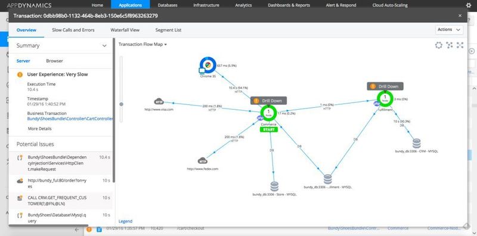Open Alert & Respond menu
Viewport: 477px width, 236px height.
341,5
